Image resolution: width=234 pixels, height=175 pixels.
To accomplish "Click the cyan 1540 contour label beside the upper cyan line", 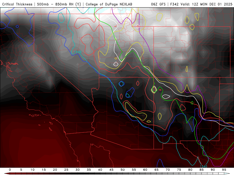I will (x=78, y=52).
